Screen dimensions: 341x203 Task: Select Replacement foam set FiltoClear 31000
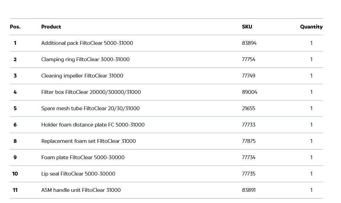pyautogui.click(x=88, y=141)
